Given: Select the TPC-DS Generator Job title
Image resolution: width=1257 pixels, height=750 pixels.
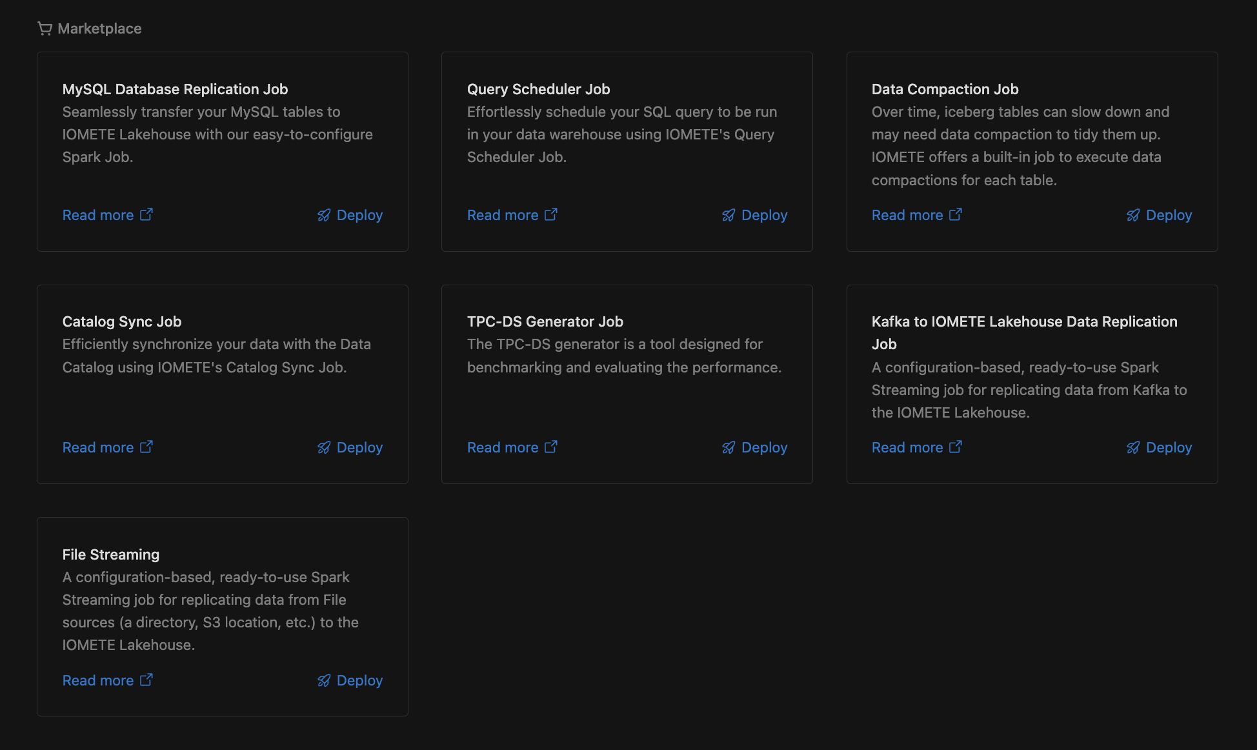Looking at the screenshot, I should [x=545, y=321].
